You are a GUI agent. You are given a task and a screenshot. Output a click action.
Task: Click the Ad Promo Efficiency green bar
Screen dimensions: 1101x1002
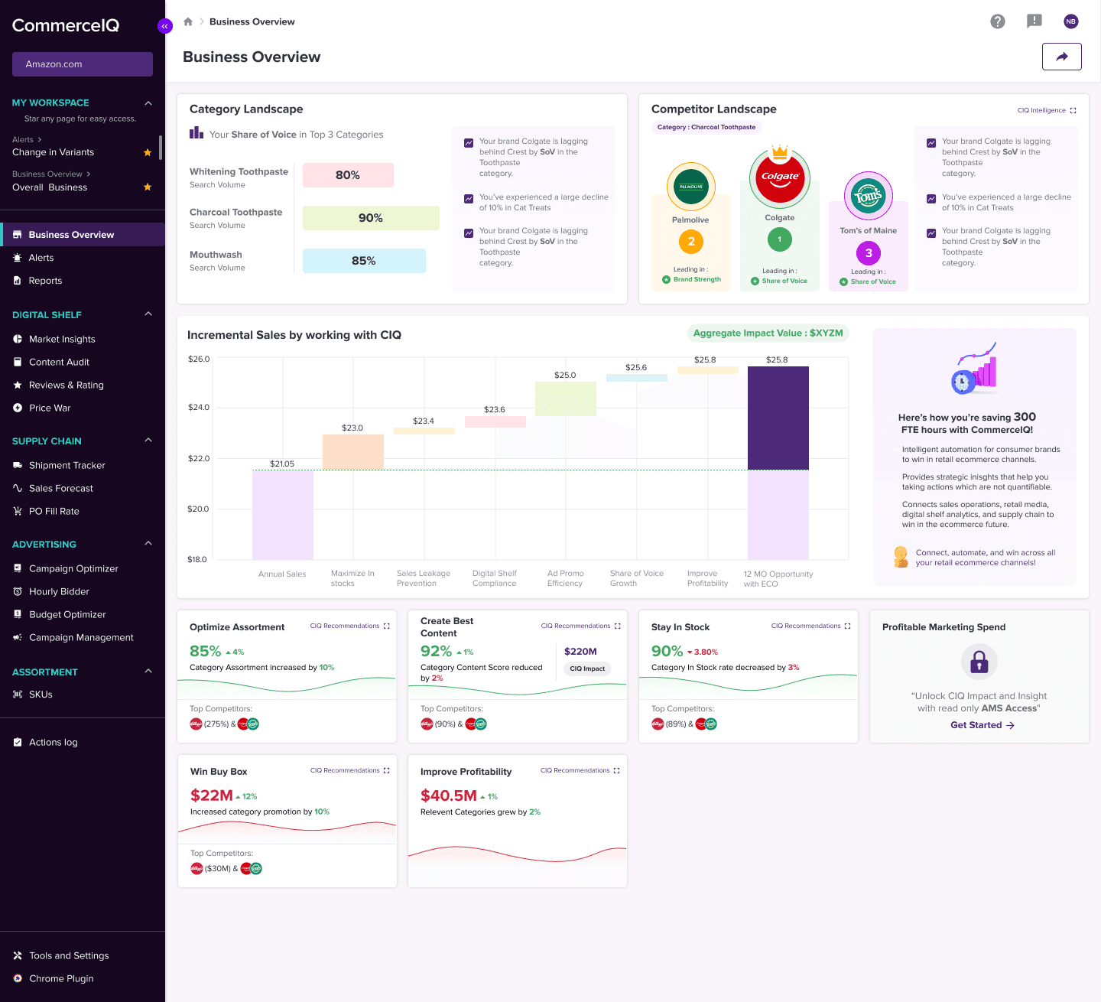566,399
